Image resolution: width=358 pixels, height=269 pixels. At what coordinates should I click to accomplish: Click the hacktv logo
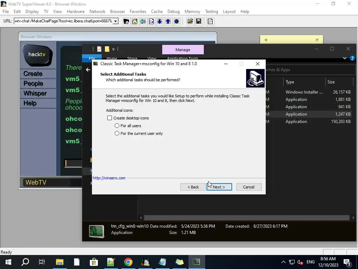(37, 55)
